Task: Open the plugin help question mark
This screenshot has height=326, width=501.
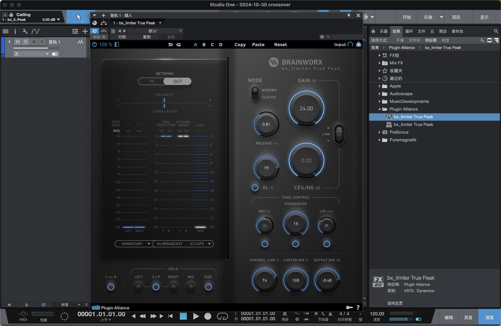Action: pos(358,307)
